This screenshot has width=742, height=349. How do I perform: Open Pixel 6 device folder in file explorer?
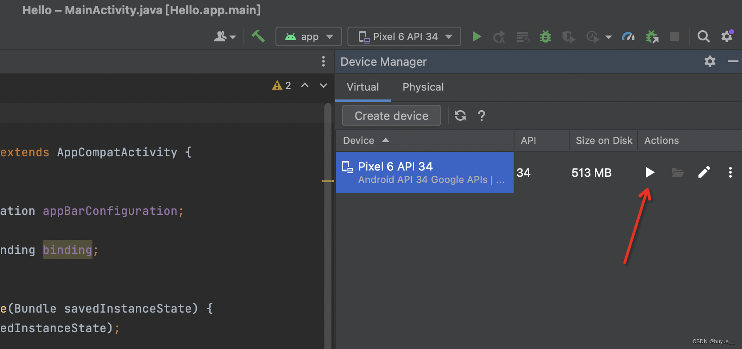tap(677, 172)
